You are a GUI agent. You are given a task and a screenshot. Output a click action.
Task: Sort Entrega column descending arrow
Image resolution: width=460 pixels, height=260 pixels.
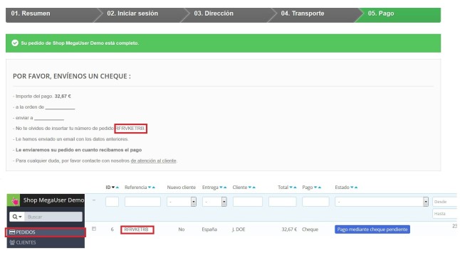point(221,188)
